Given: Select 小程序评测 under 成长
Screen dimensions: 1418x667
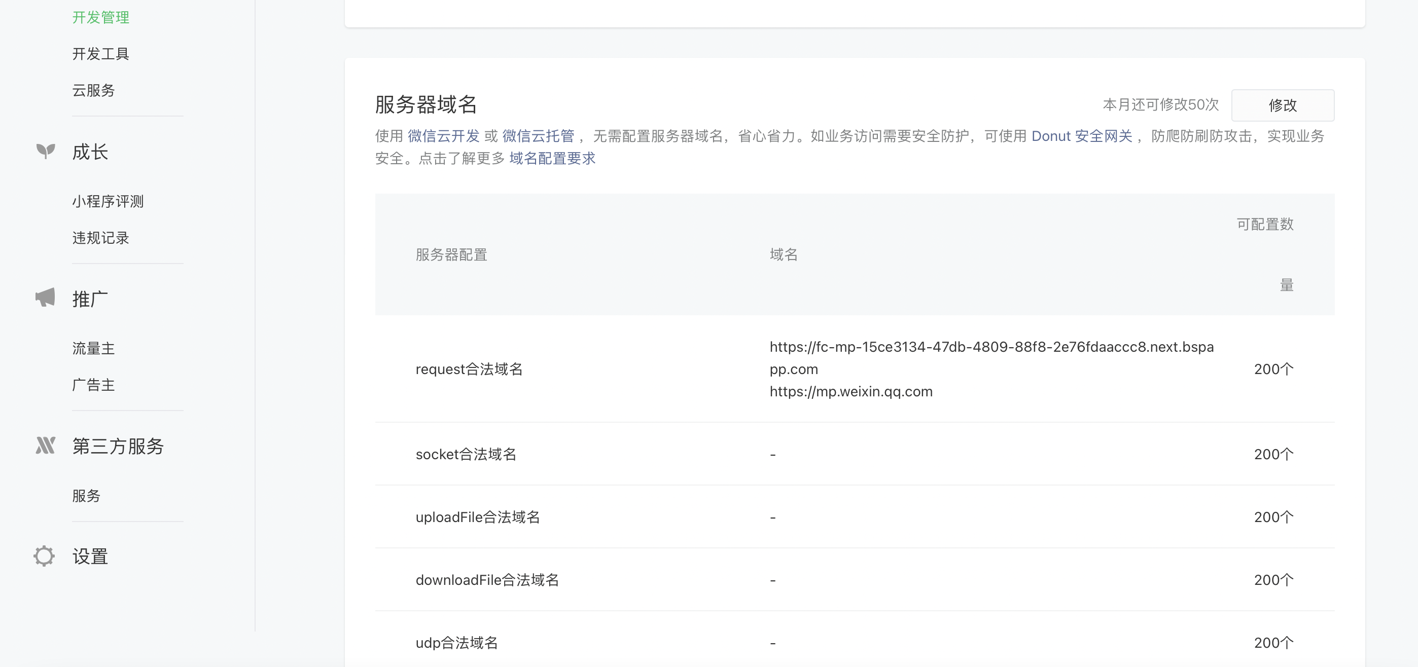Looking at the screenshot, I should pos(108,201).
